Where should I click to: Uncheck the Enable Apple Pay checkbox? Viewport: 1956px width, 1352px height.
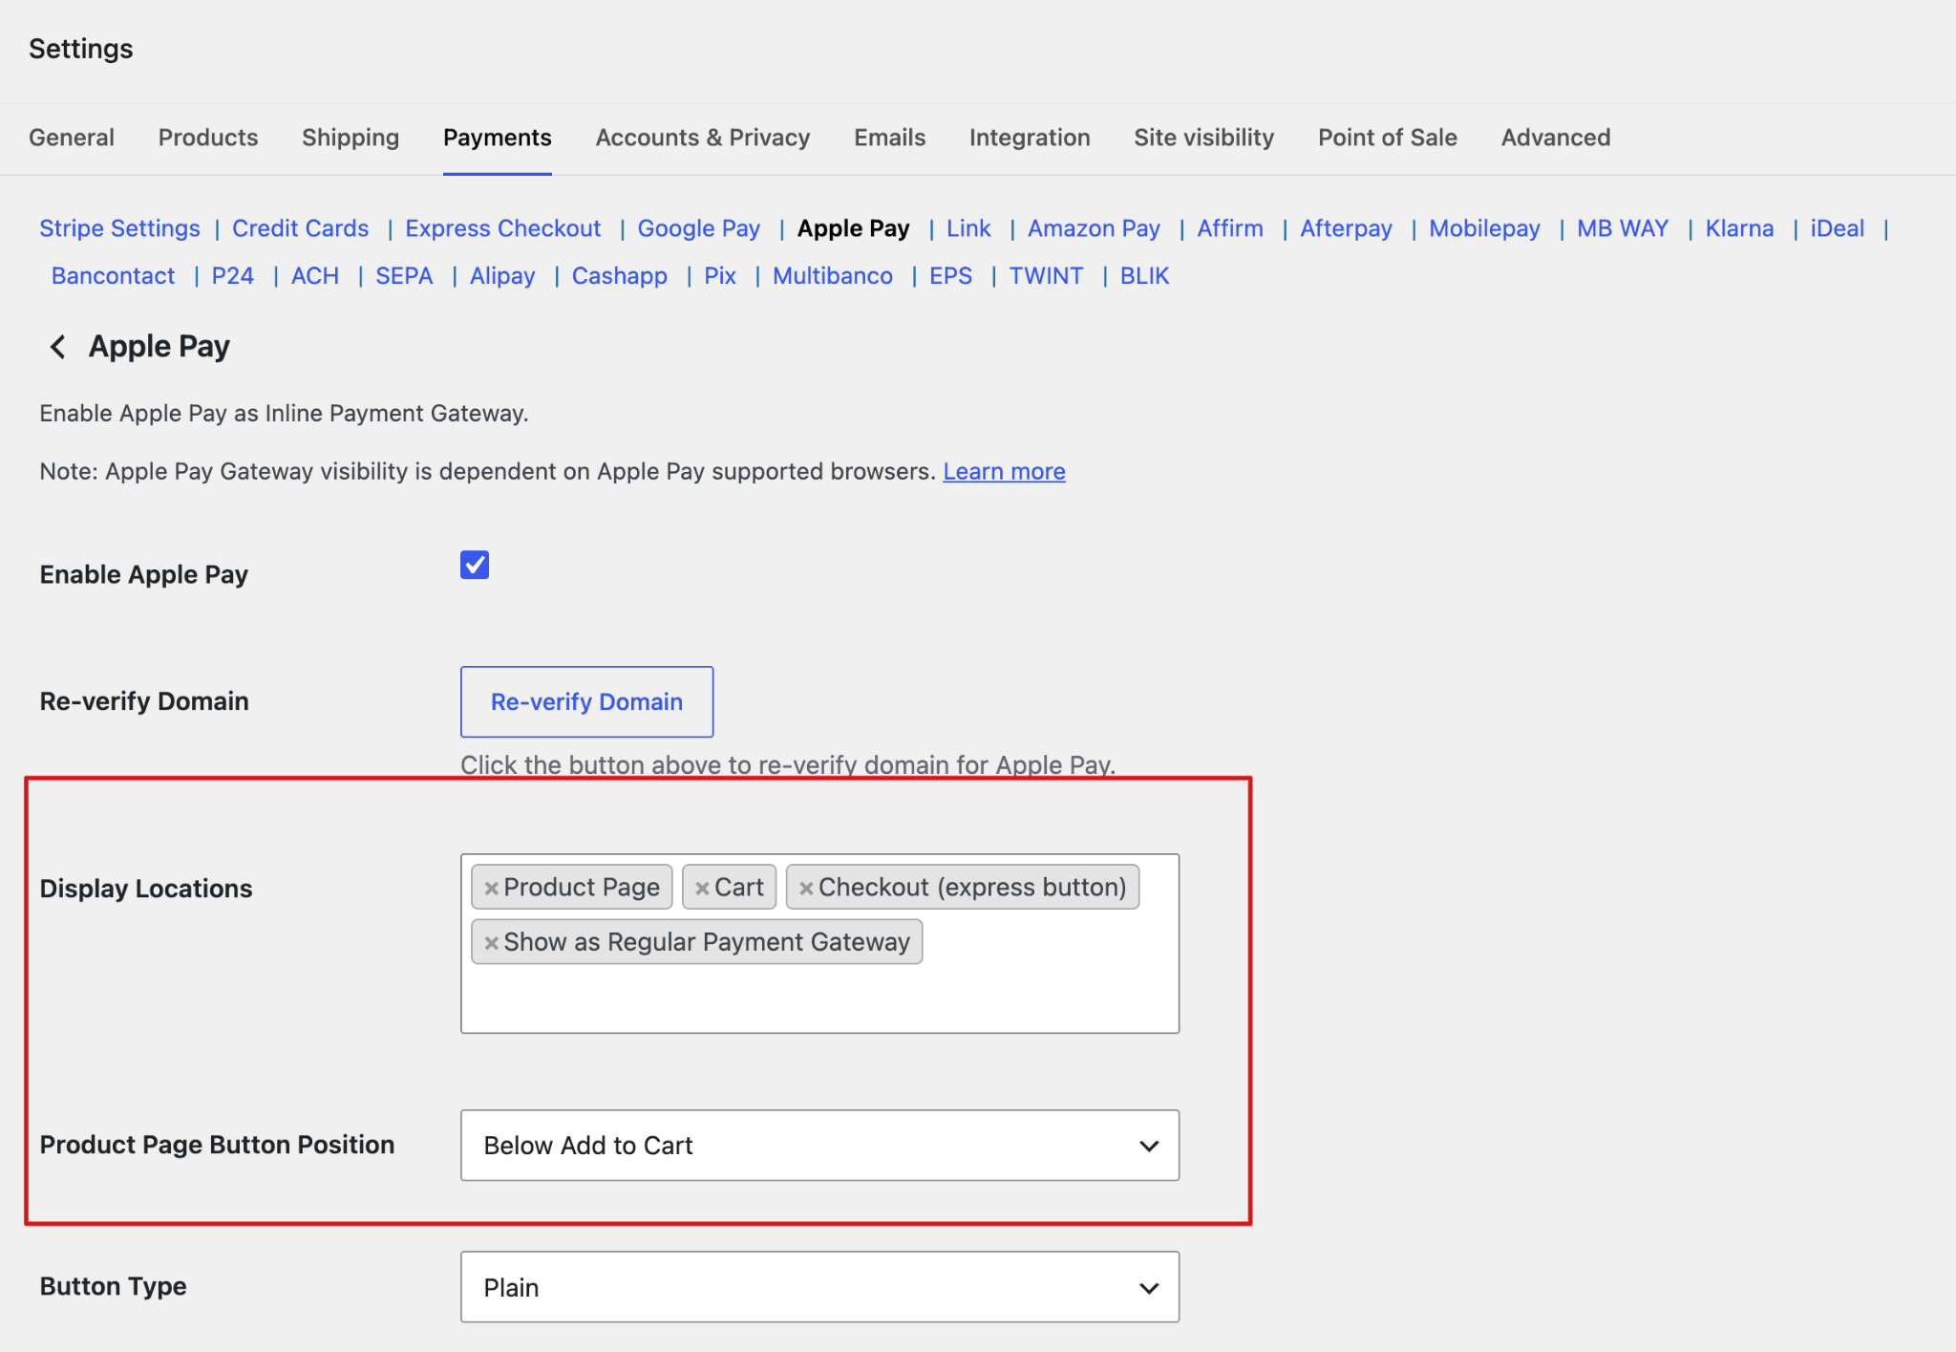[x=475, y=565]
